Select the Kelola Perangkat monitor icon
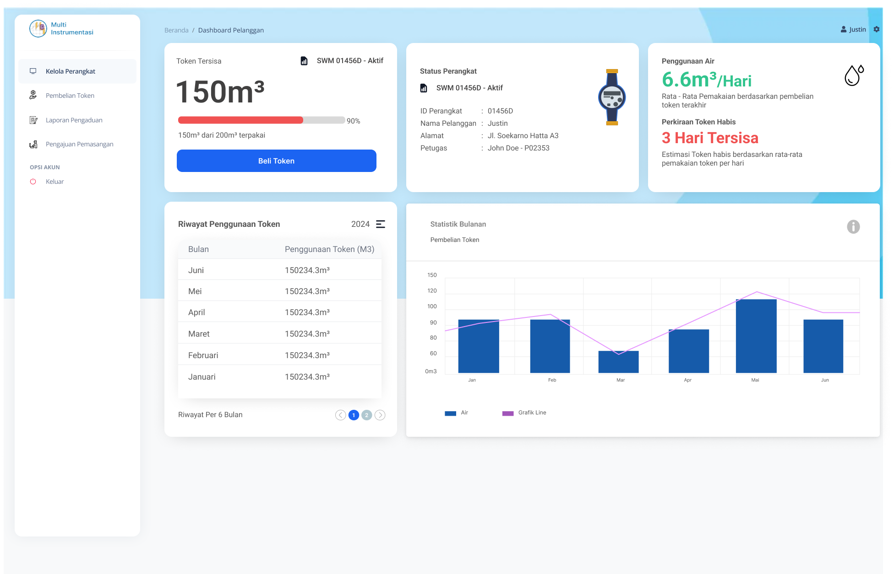The width and height of the screenshot is (894, 574). coord(33,71)
